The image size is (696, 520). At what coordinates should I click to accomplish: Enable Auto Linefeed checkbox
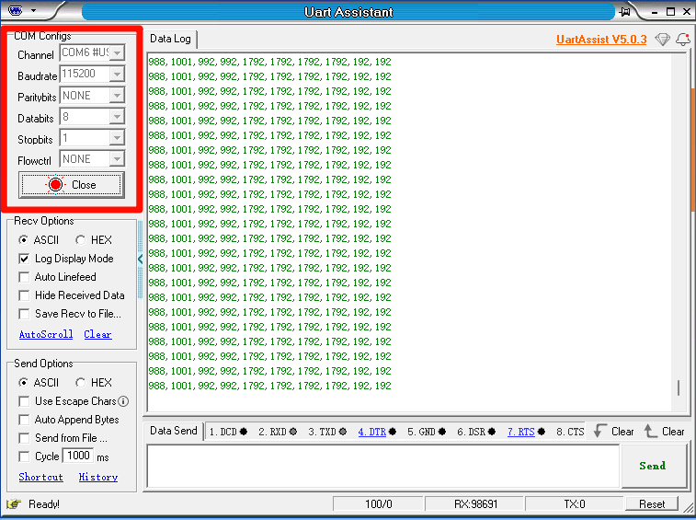click(24, 277)
